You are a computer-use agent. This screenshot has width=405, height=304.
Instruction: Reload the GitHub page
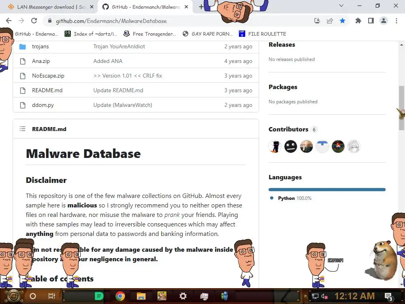34,21
